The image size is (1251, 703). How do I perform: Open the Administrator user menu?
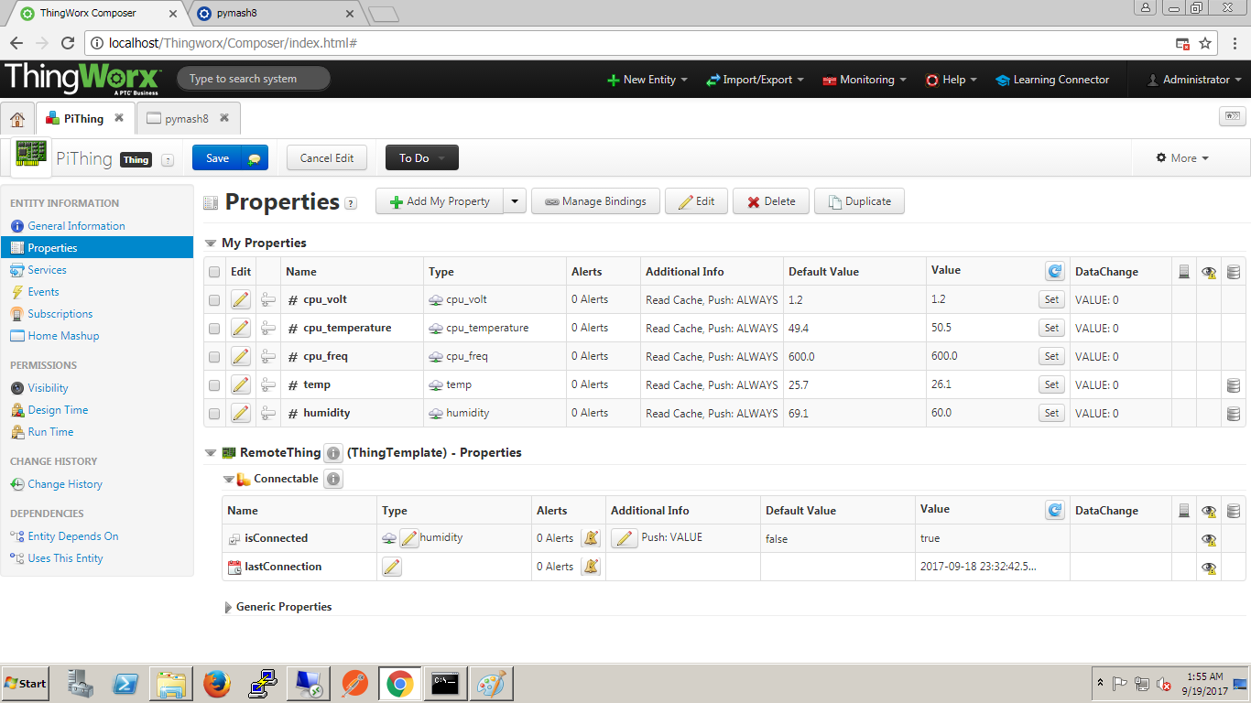point(1195,80)
